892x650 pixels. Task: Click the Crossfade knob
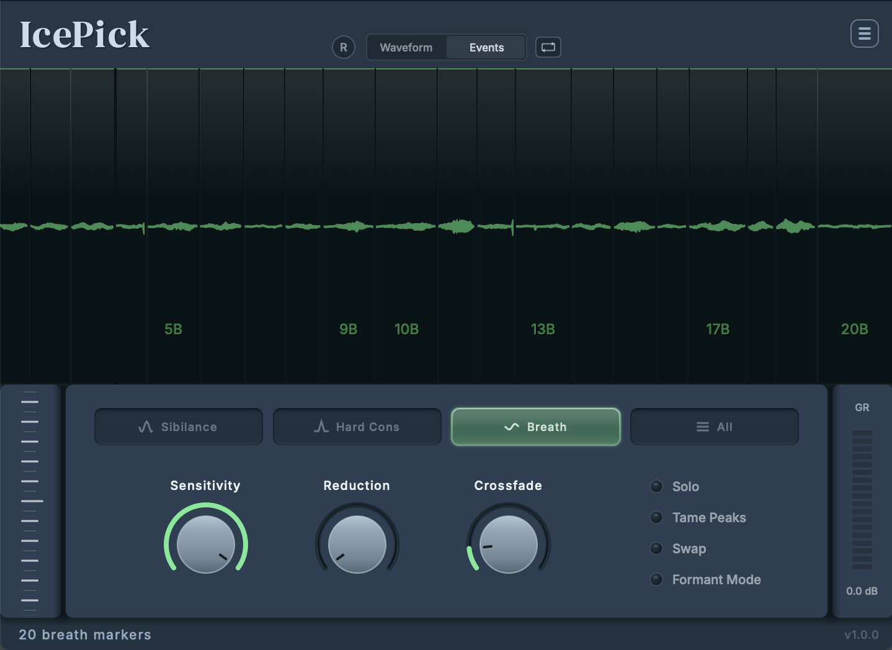click(509, 544)
